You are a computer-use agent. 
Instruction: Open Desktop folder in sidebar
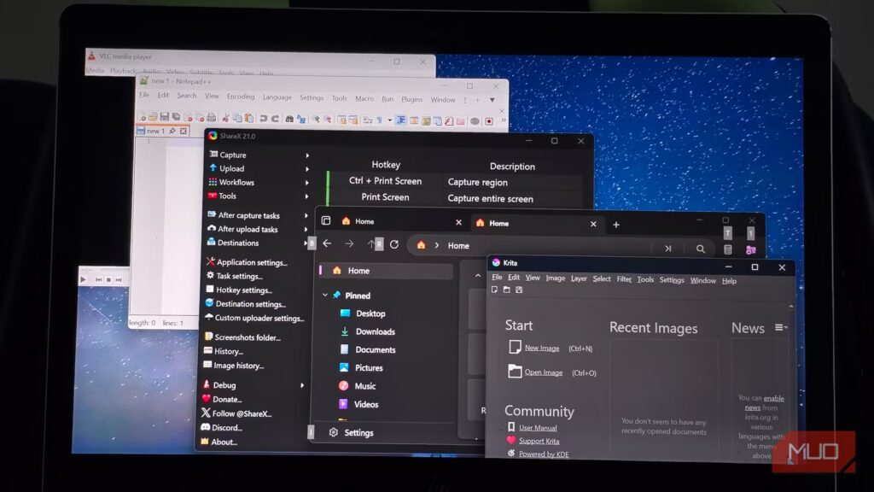pos(363,313)
